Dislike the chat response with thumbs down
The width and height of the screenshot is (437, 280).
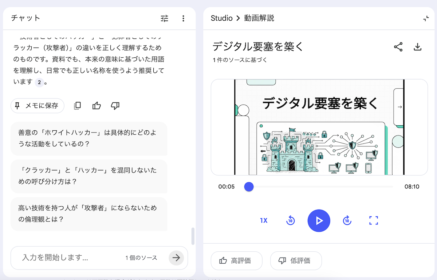[115, 106]
